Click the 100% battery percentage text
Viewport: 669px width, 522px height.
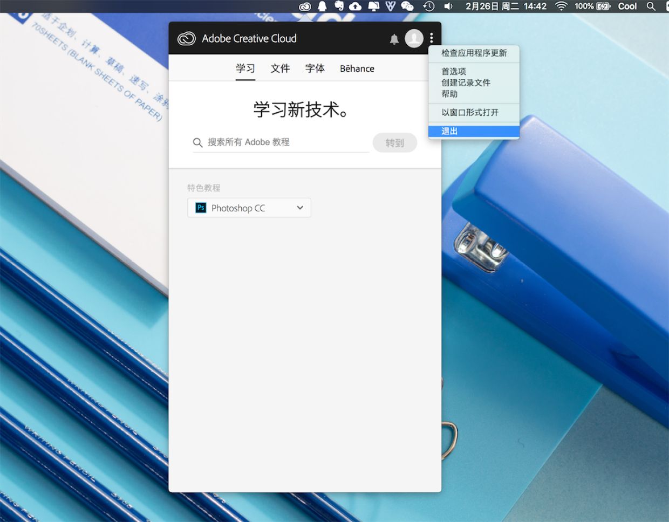point(584,6)
